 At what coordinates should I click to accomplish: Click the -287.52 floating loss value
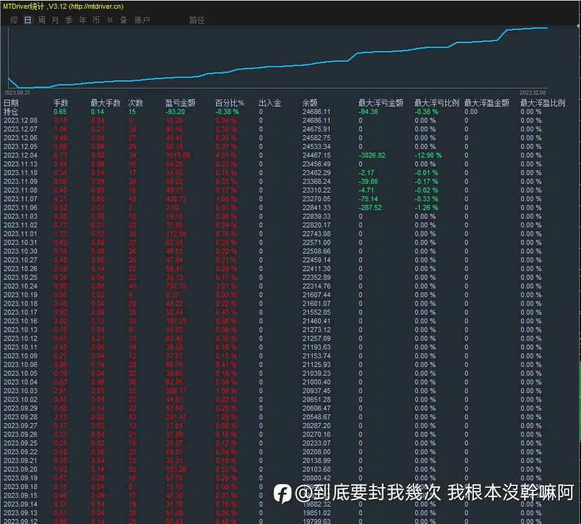(370, 207)
